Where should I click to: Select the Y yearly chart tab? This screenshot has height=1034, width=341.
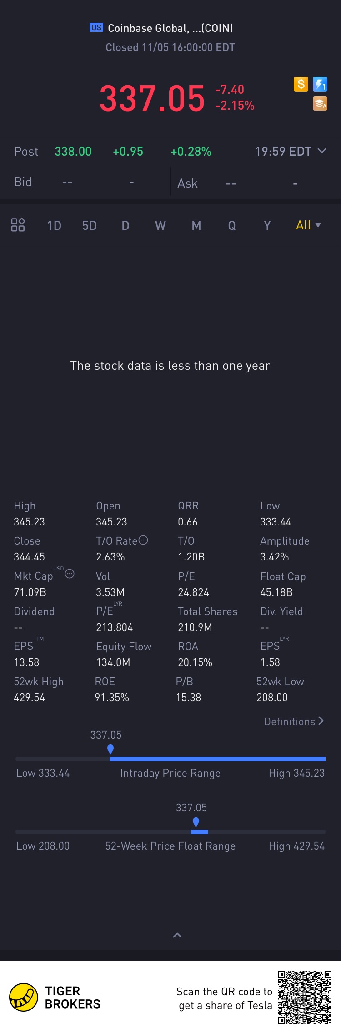tap(267, 226)
